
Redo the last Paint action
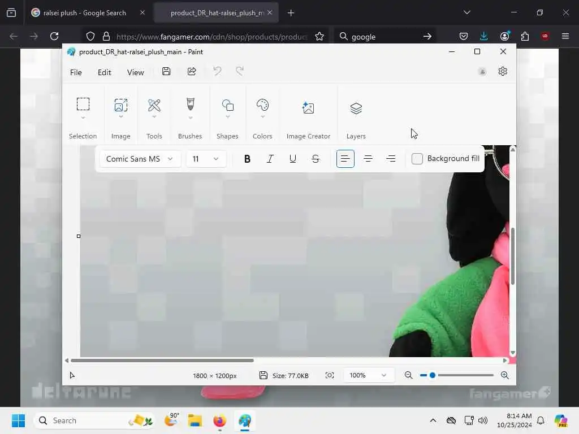click(240, 71)
